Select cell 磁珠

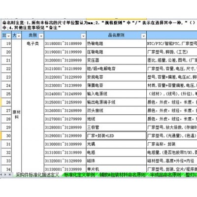click(x=116, y=161)
